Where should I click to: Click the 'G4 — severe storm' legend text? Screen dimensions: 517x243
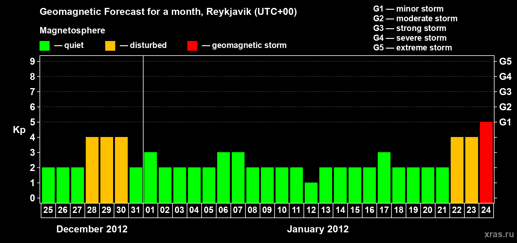[410, 38]
